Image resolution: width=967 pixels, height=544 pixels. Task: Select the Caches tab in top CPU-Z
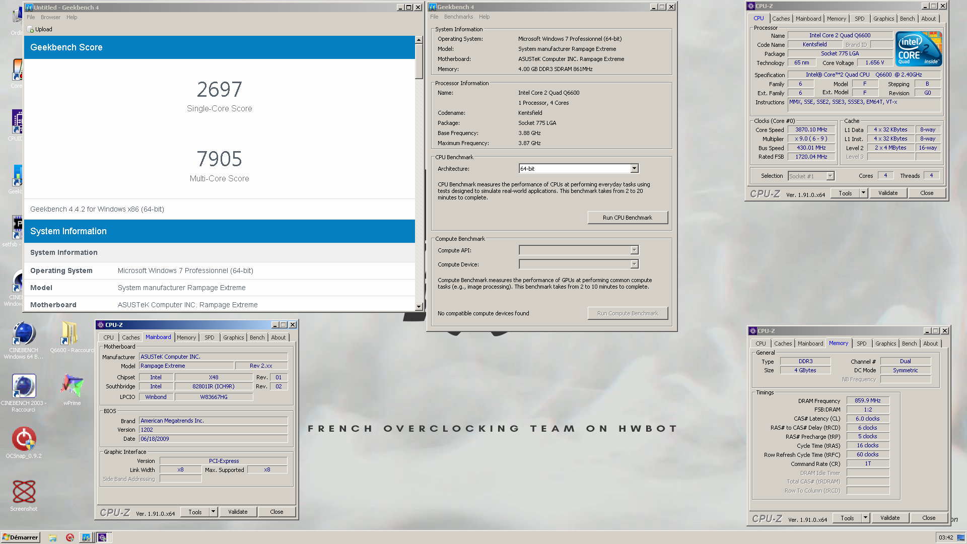click(x=781, y=19)
